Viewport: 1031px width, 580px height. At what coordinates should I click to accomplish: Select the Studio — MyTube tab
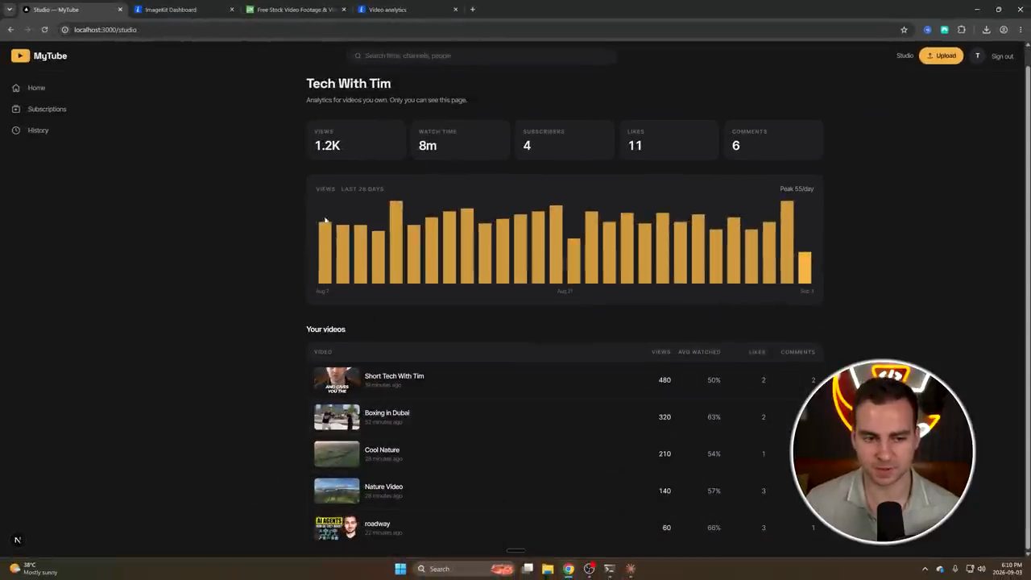tap(72, 10)
